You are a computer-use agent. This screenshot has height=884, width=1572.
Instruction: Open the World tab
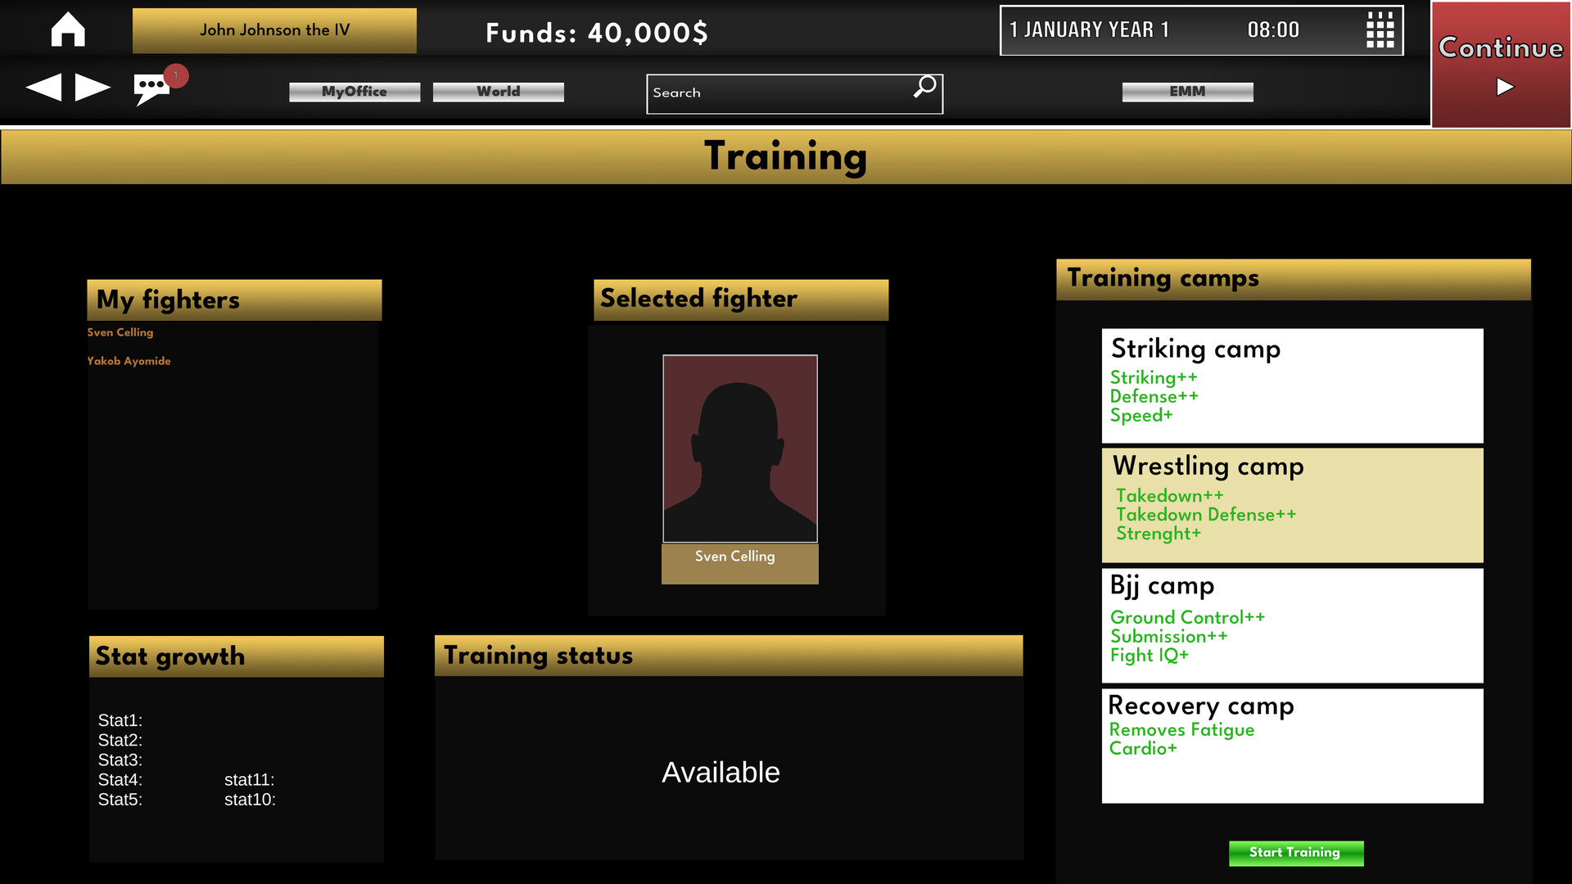pyautogui.click(x=498, y=92)
